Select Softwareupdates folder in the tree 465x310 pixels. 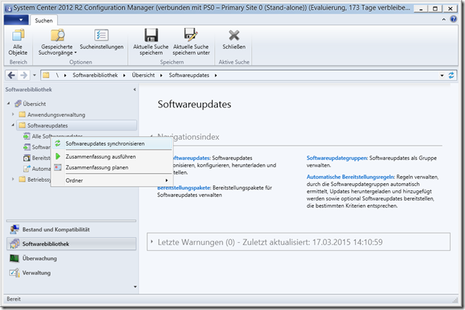coord(77,125)
